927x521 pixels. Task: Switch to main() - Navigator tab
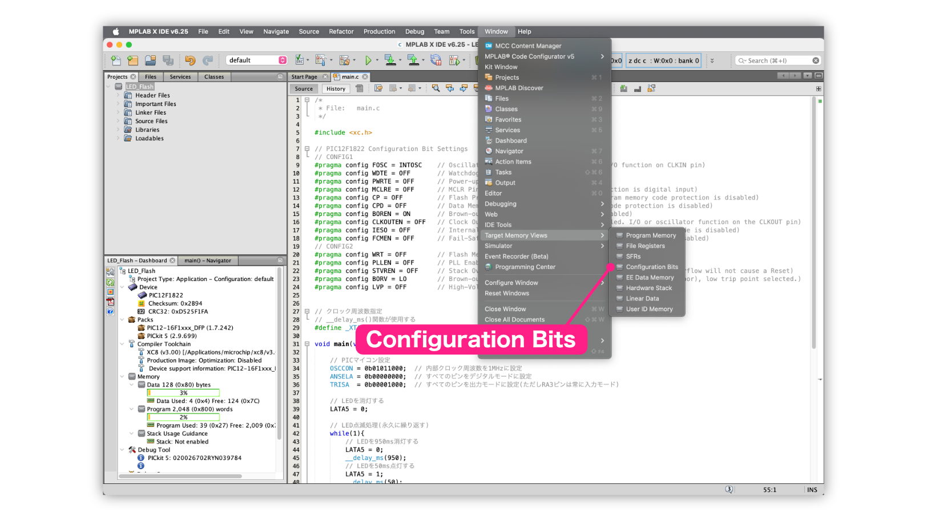[208, 260]
